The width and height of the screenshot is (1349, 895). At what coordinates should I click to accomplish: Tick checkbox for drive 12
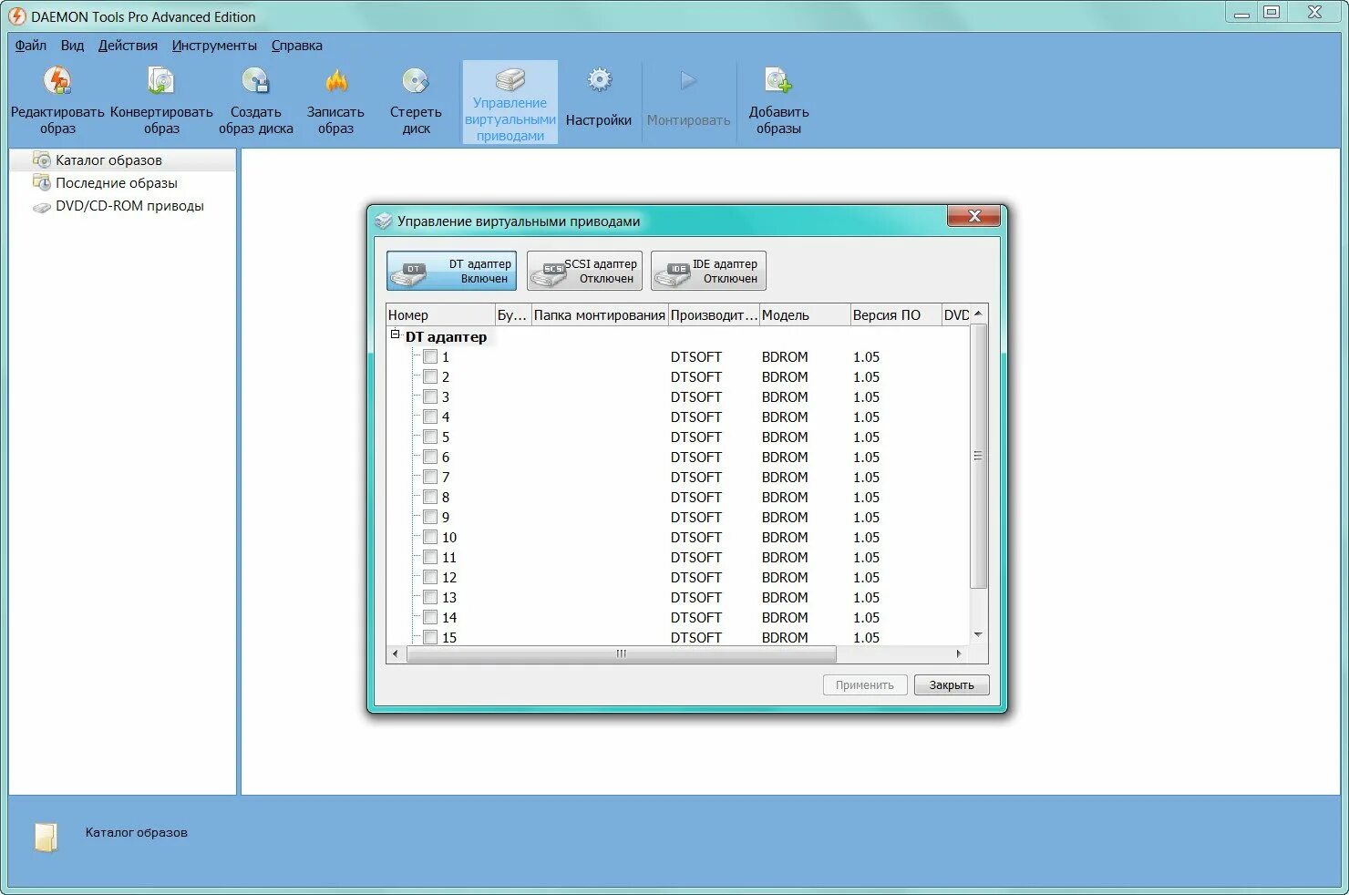pyautogui.click(x=430, y=577)
